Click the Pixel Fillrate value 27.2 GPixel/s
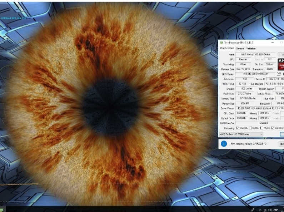The width and height of the screenshot is (284, 212). click(x=244, y=94)
